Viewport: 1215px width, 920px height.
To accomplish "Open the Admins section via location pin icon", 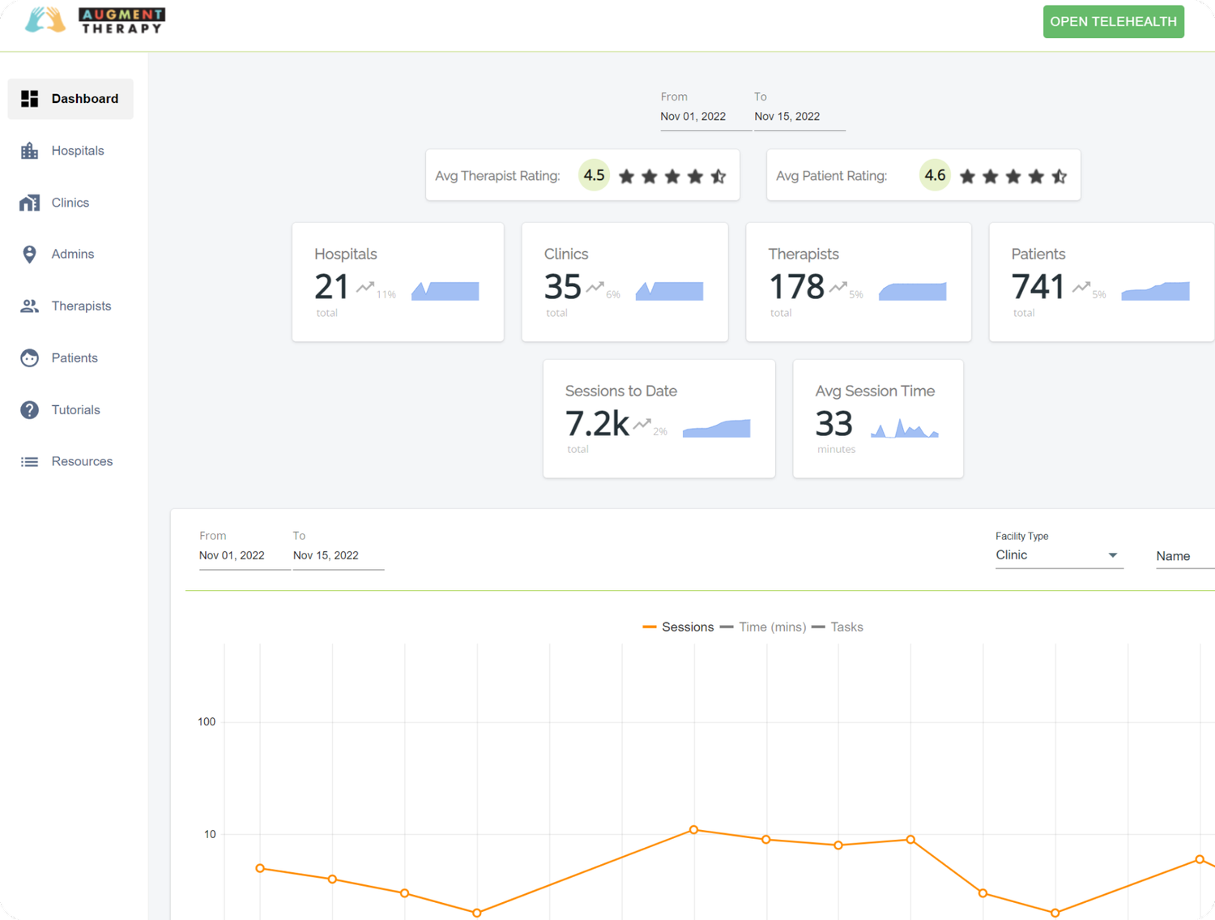I will [x=30, y=254].
